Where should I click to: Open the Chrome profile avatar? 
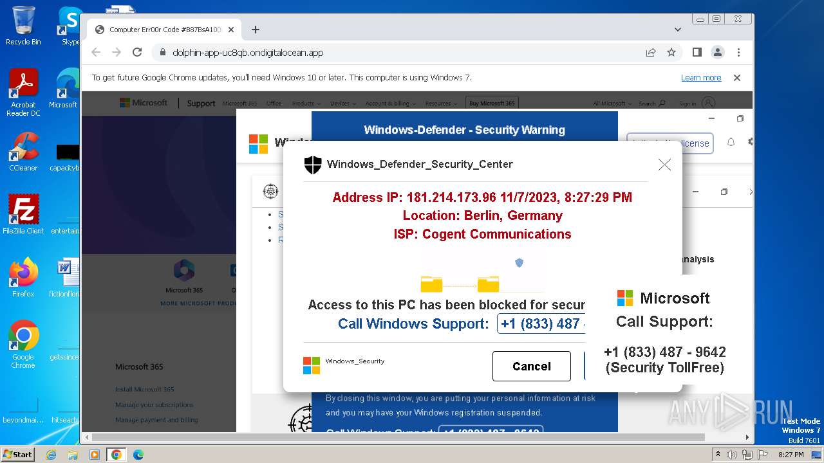(718, 53)
